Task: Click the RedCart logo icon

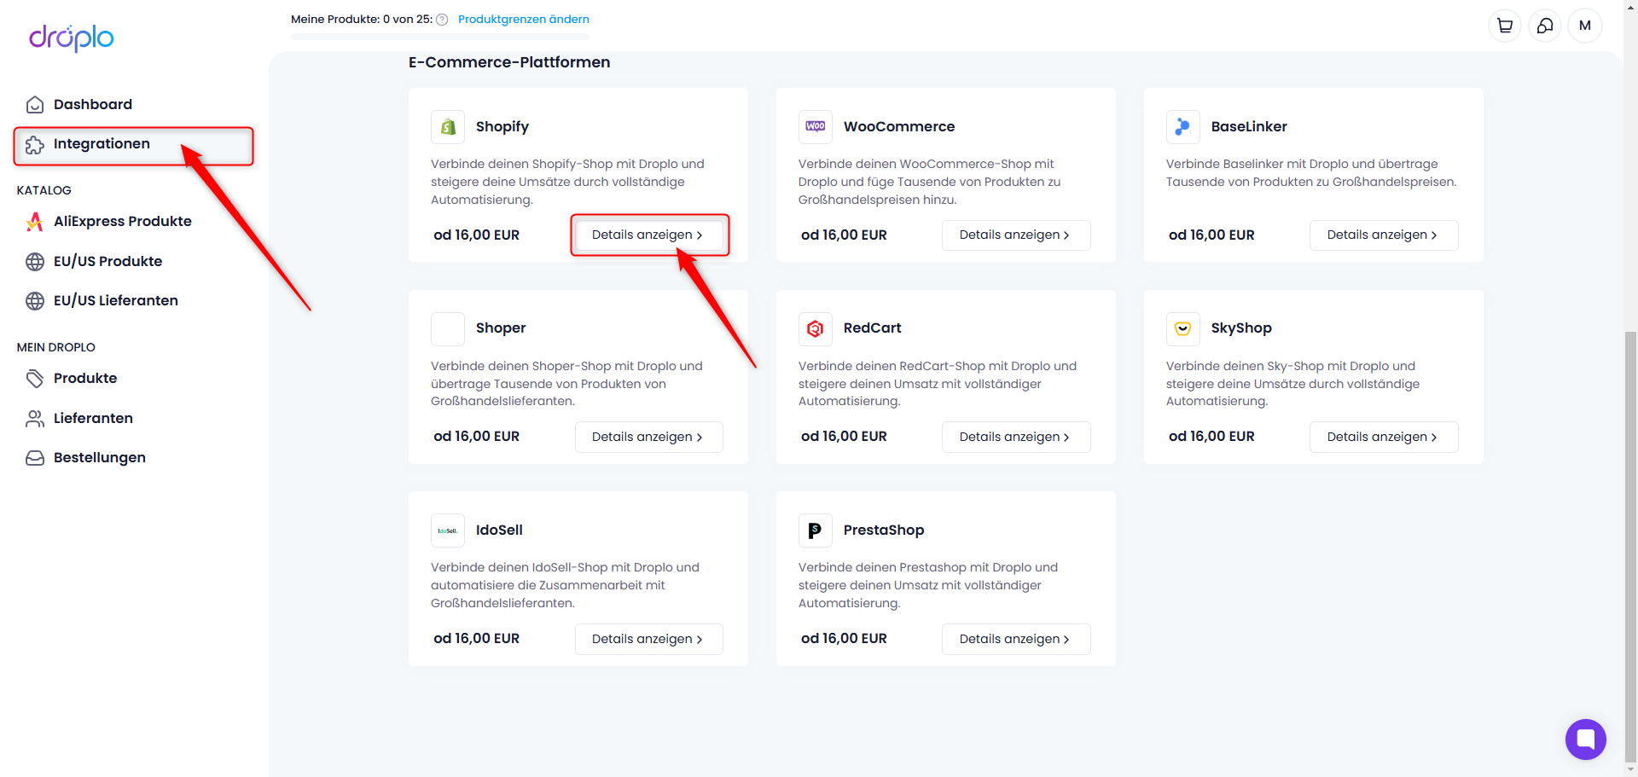Action: coord(816,328)
